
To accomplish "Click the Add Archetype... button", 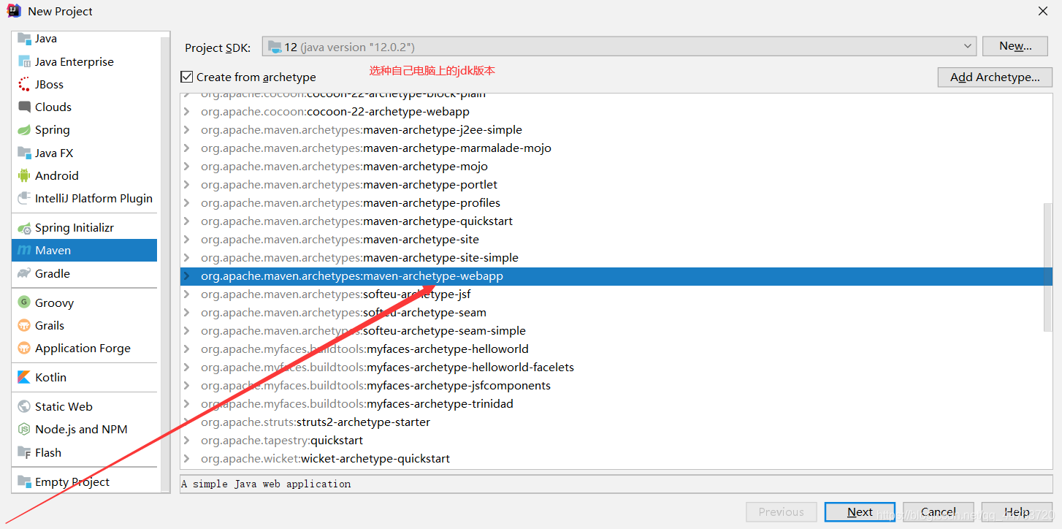I will 995,77.
